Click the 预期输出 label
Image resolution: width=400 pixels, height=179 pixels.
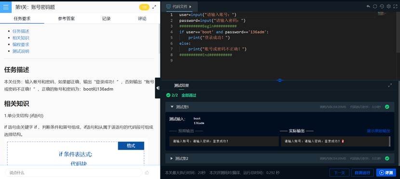tap(186, 131)
